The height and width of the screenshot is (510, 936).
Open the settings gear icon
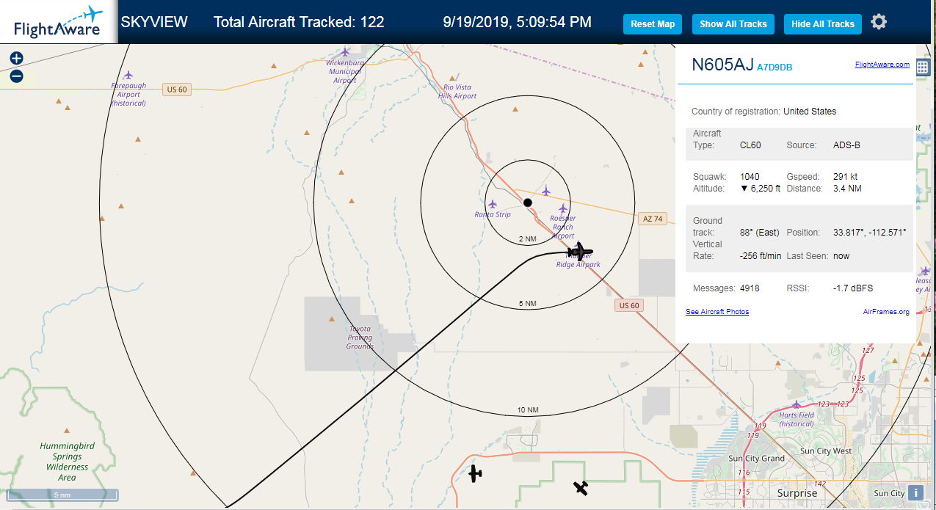click(879, 22)
